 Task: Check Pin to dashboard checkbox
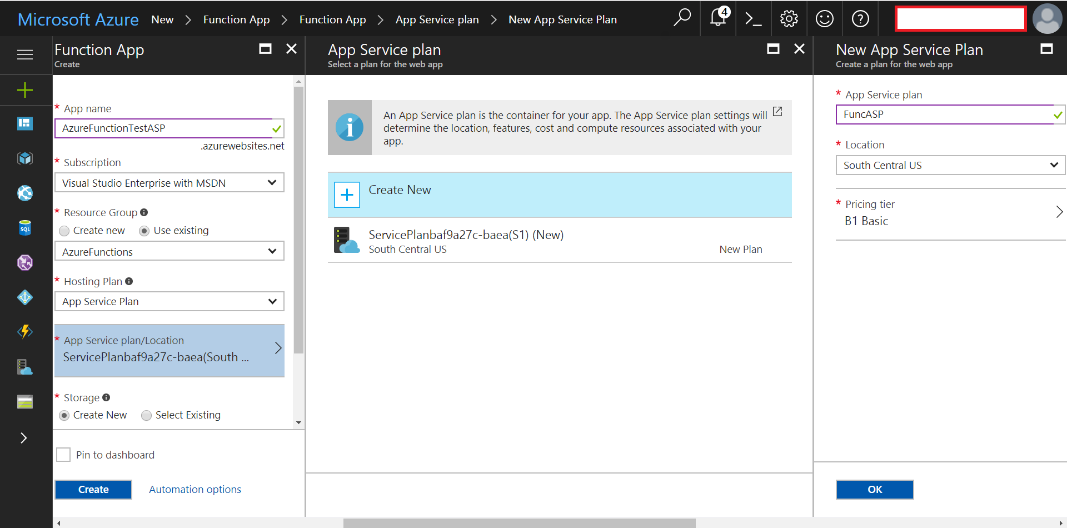click(x=64, y=455)
